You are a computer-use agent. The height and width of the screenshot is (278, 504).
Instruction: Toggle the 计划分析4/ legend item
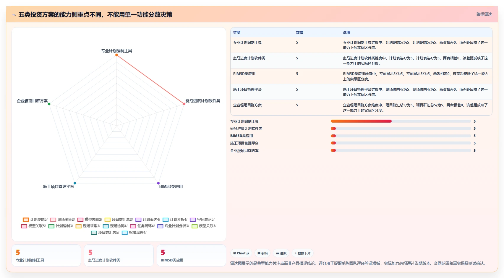175,220
